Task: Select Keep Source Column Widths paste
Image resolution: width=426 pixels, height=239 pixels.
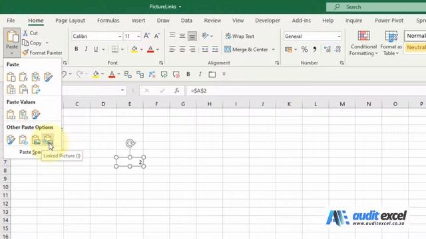Action: click(x=23, y=89)
